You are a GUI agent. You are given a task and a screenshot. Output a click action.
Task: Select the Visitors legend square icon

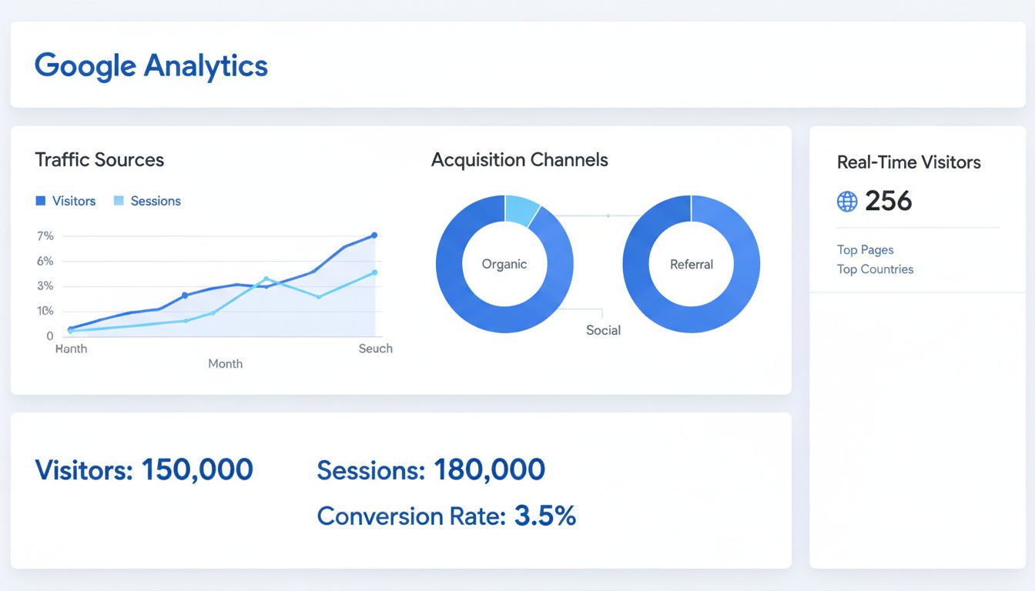point(40,201)
